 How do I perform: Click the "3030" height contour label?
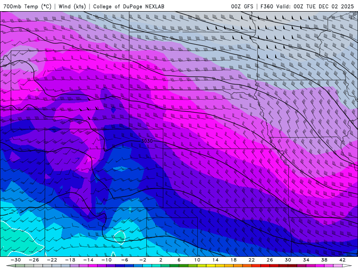click(147, 141)
